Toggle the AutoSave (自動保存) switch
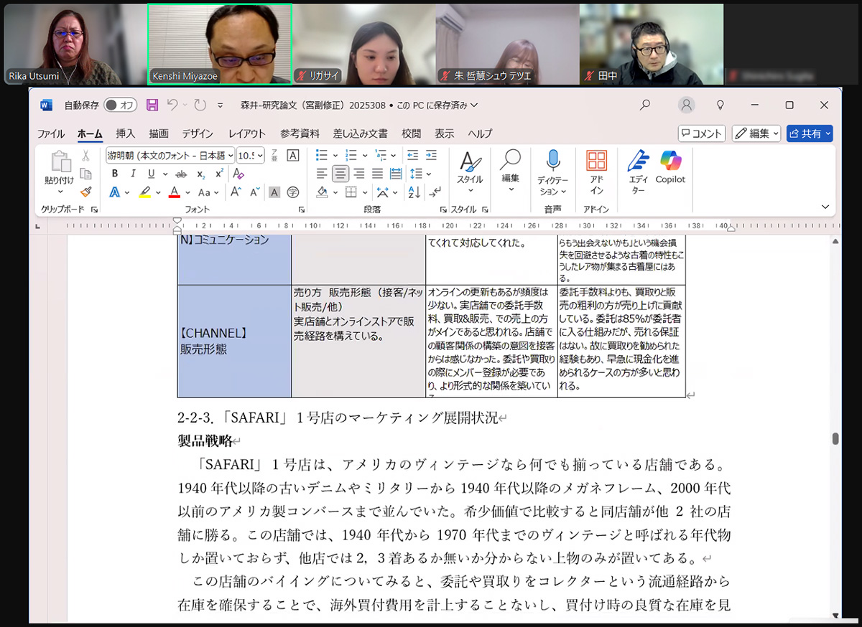Image resolution: width=862 pixels, height=627 pixels. tap(120, 105)
